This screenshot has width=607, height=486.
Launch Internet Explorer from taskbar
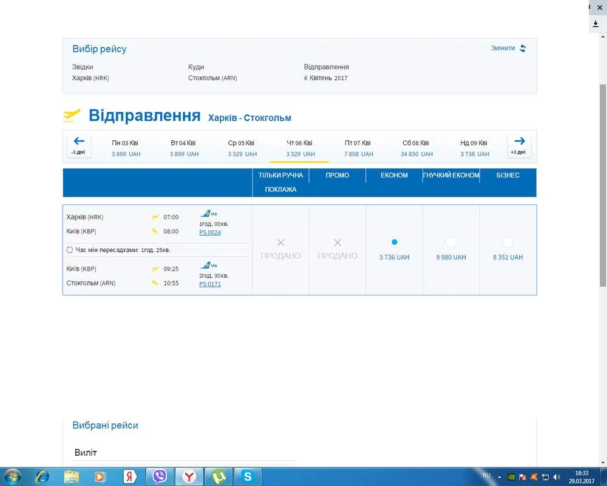[x=42, y=476]
